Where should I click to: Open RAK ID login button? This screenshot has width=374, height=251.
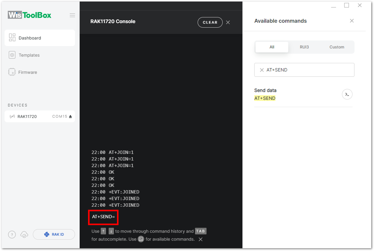pyautogui.click(x=54, y=234)
